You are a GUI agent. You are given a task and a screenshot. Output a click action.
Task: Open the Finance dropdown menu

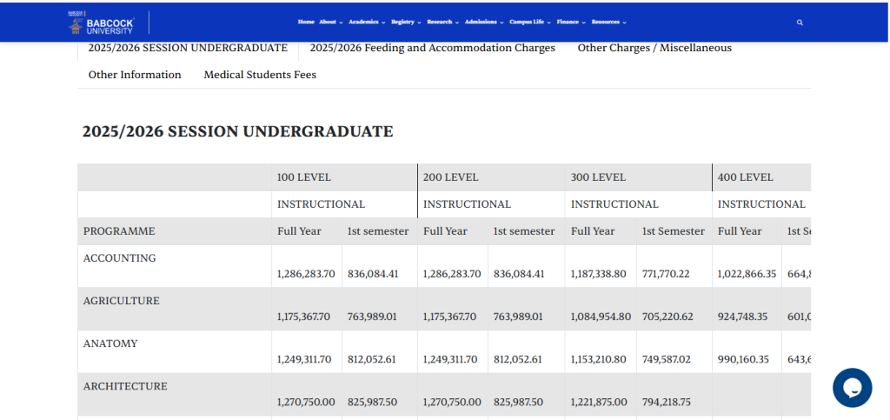click(x=570, y=22)
